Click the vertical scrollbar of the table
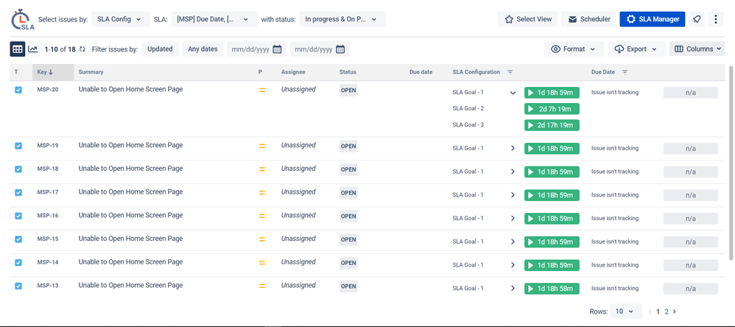735x327 pixels. coord(732,162)
